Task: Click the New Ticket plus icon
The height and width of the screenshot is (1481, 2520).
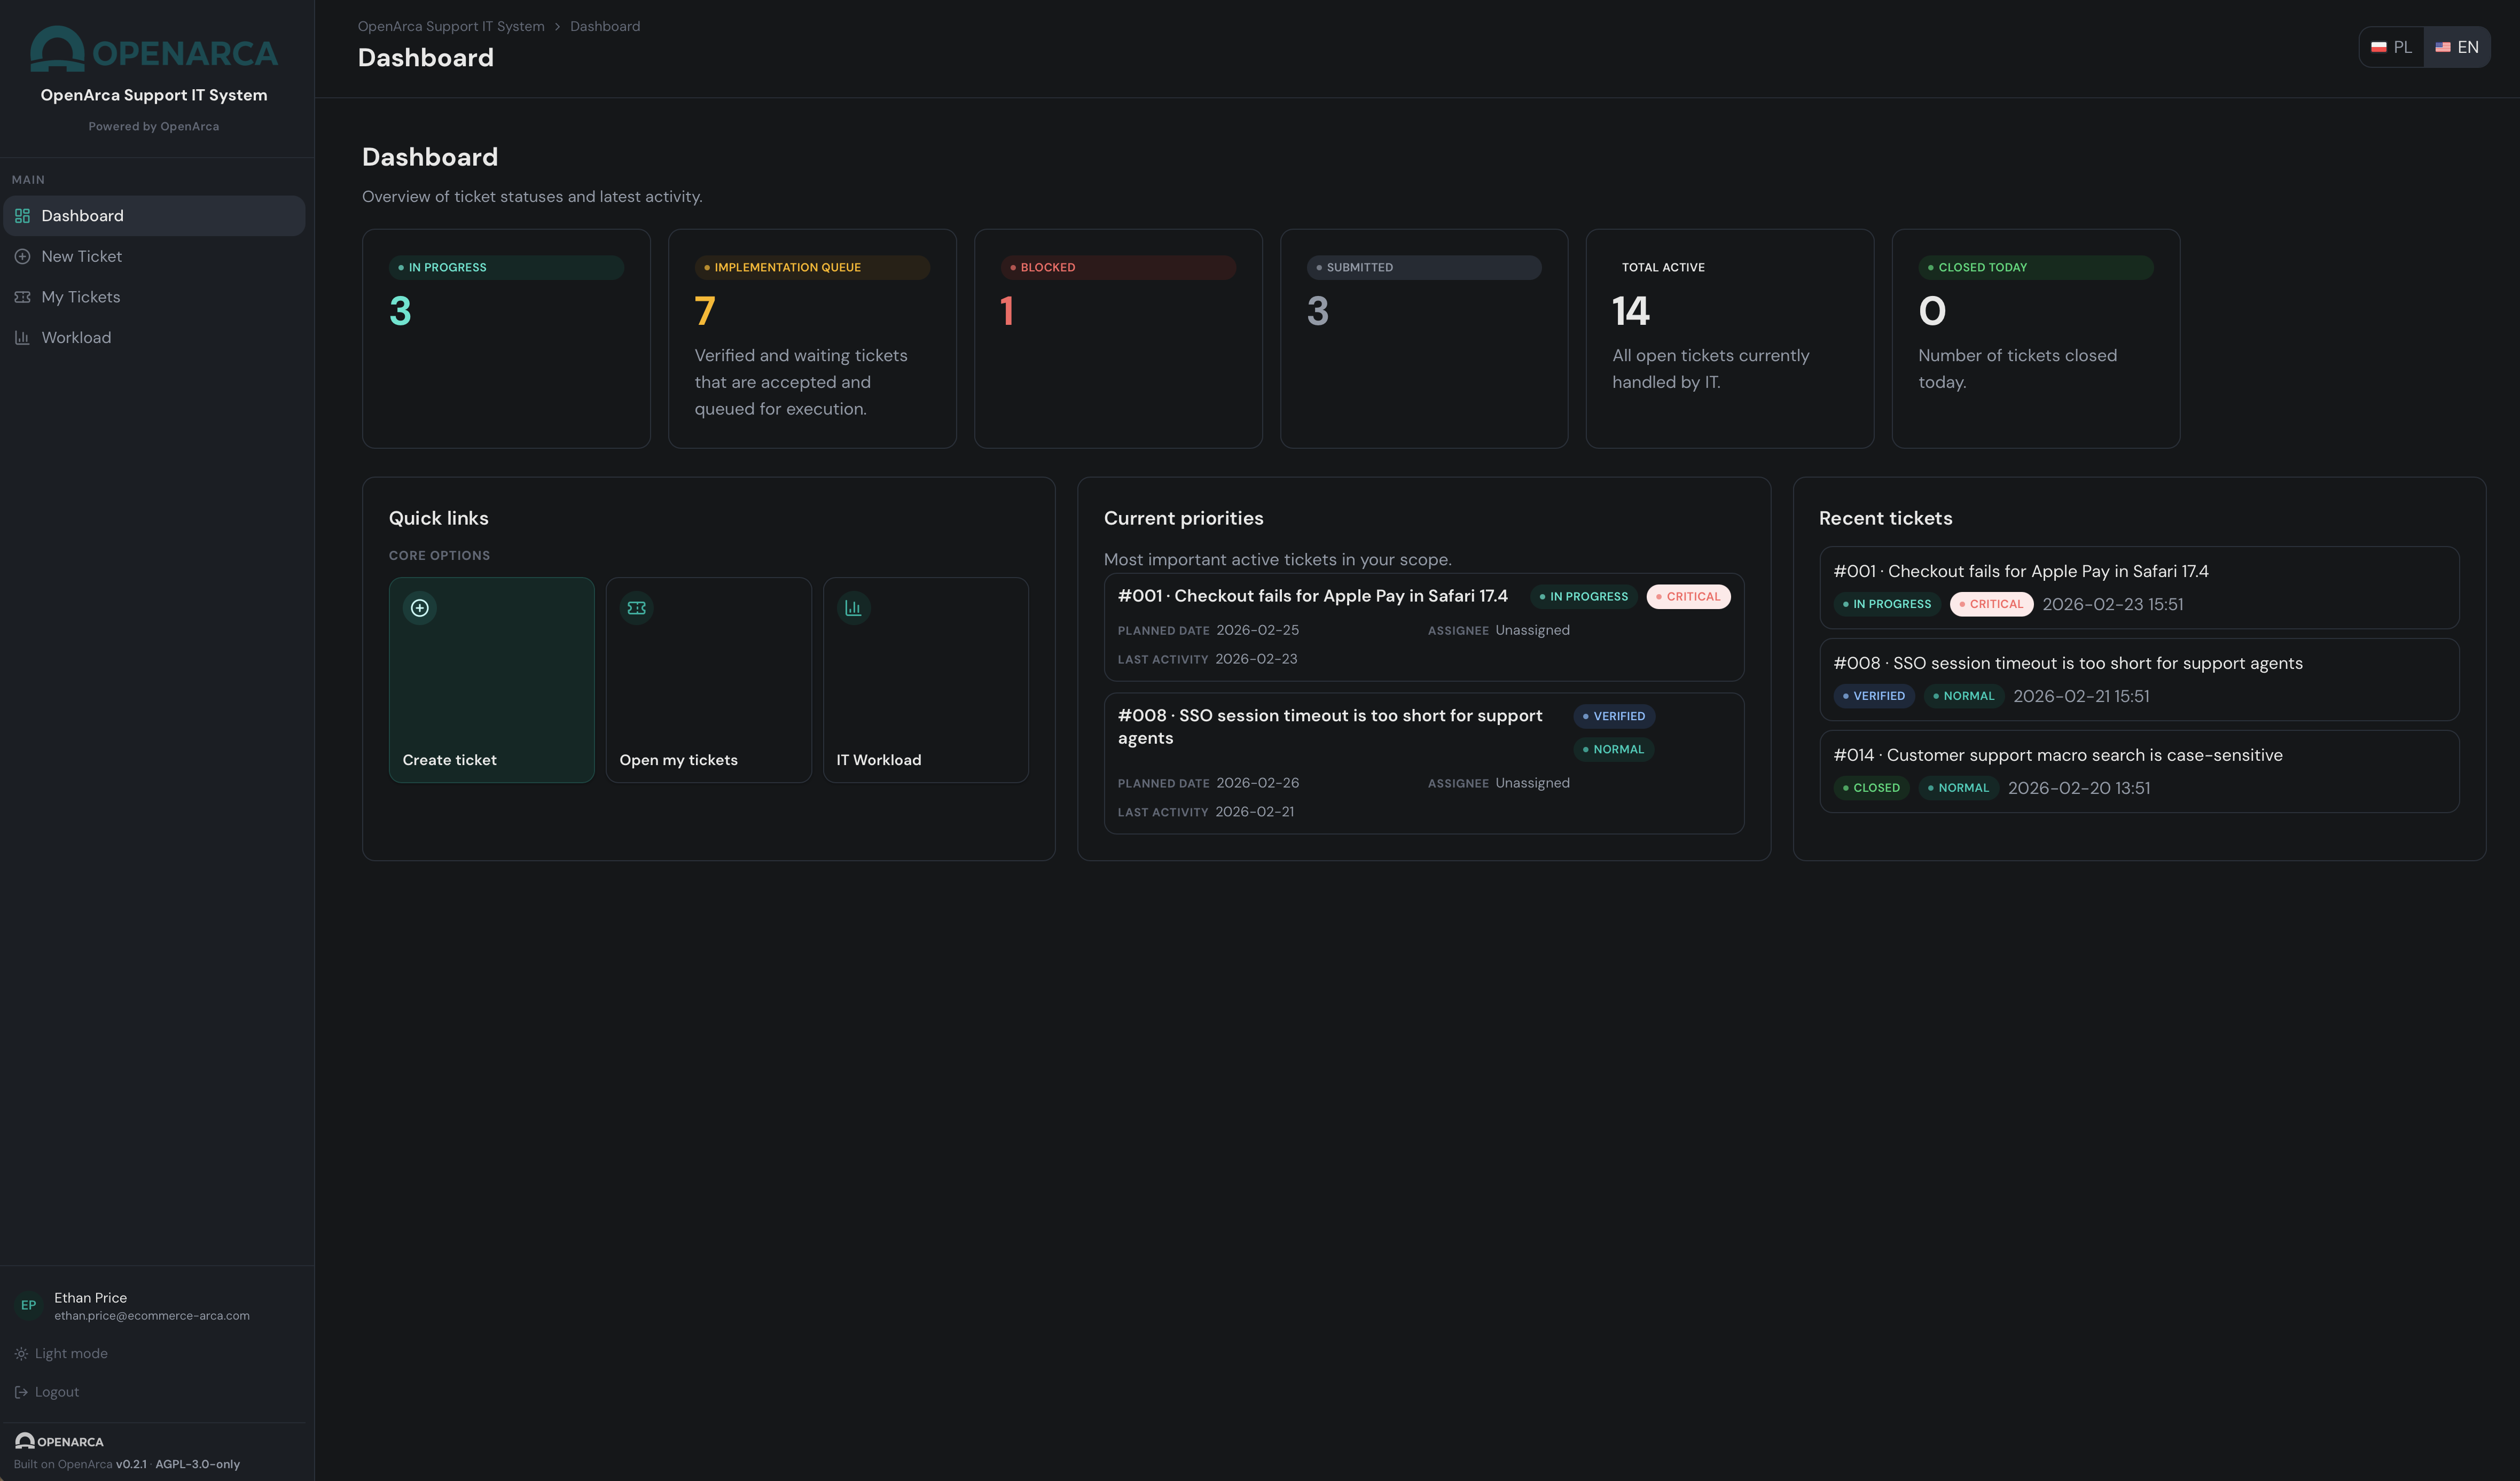Action: coord(23,256)
